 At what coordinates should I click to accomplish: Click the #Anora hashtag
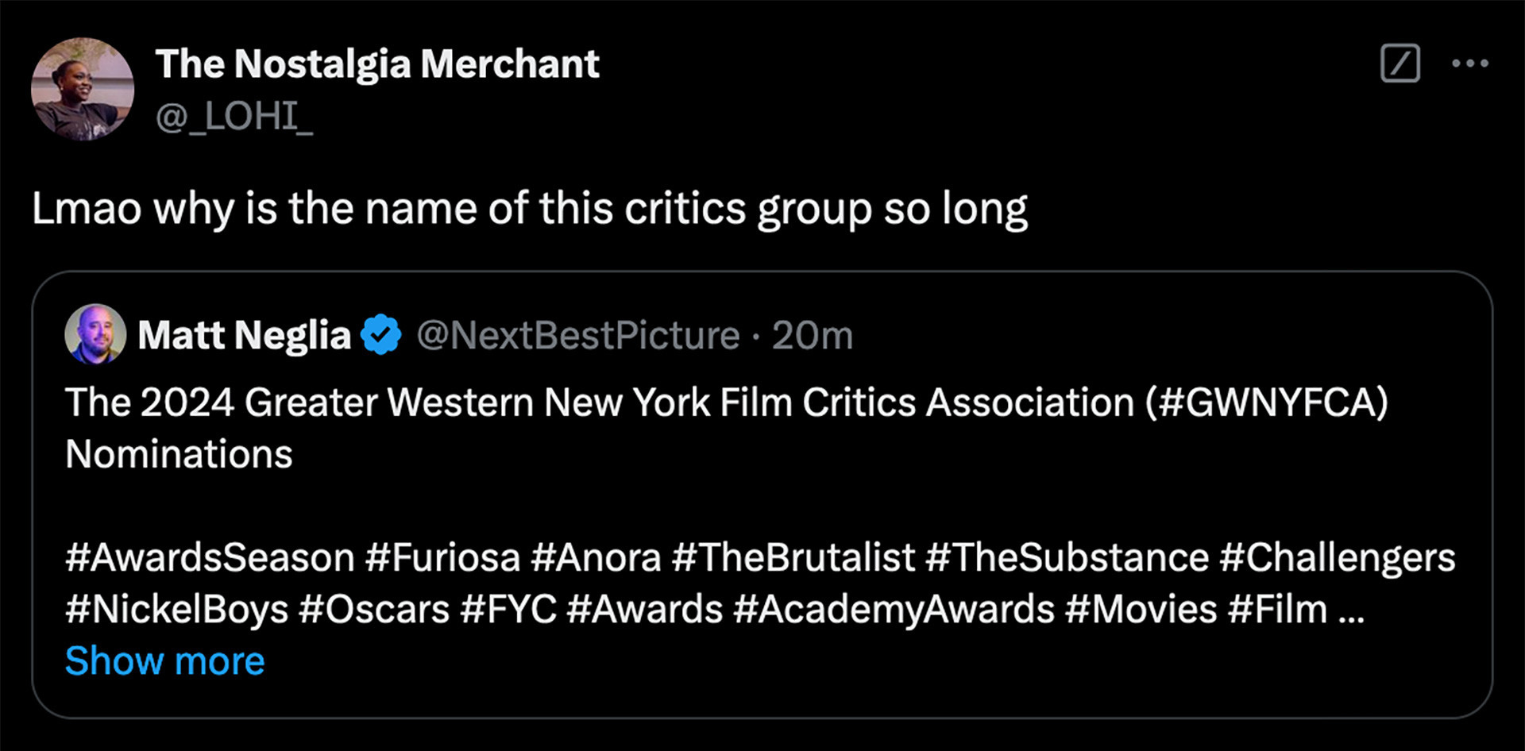point(596,557)
